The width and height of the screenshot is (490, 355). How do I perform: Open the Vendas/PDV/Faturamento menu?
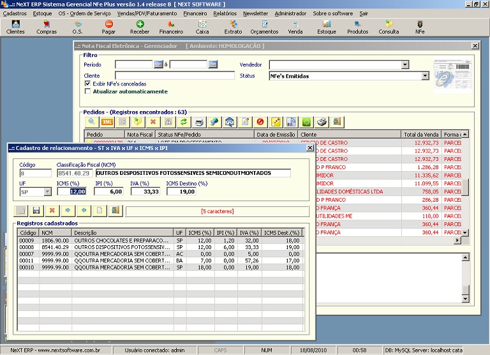click(147, 13)
